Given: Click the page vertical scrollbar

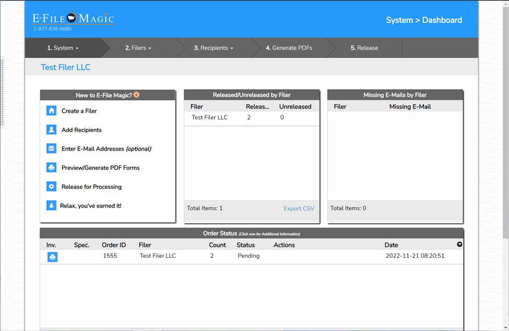Looking at the screenshot, I should tap(506, 121).
